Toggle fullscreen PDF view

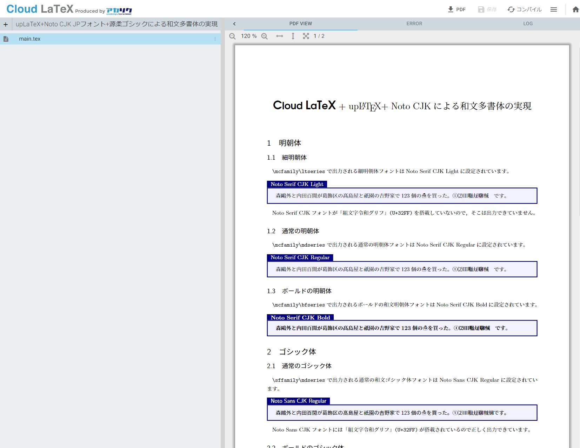(x=306, y=36)
